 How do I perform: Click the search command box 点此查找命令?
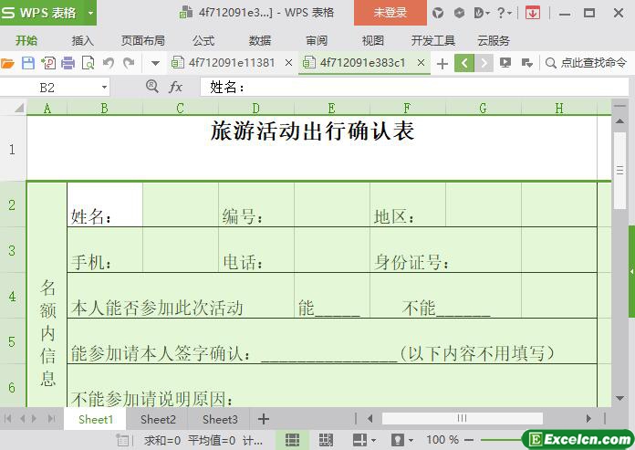(x=586, y=63)
